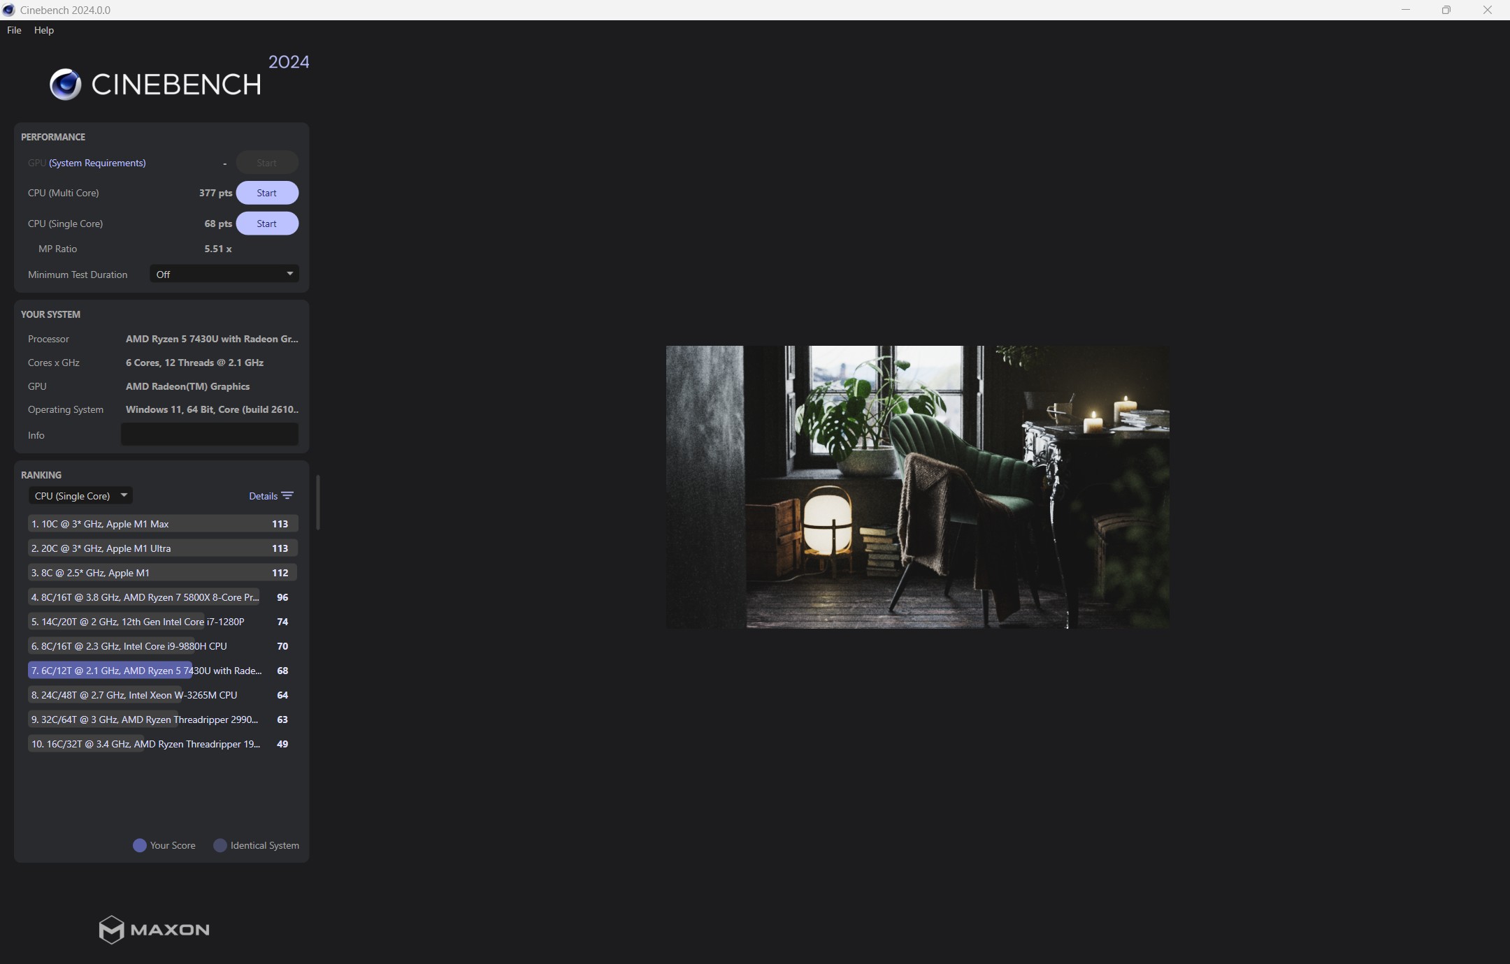Open the Help menu
1510x964 pixels.
(x=44, y=30)
